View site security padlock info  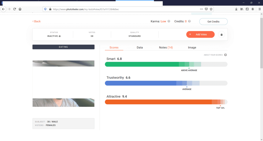pyautogui.click(x=50, y=9)
